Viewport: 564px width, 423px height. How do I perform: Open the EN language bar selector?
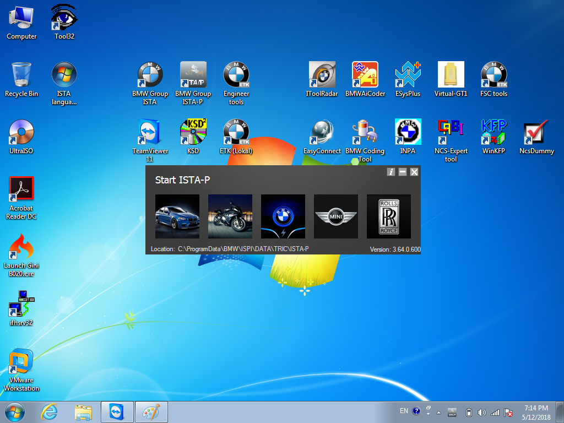tap(404, 411)
